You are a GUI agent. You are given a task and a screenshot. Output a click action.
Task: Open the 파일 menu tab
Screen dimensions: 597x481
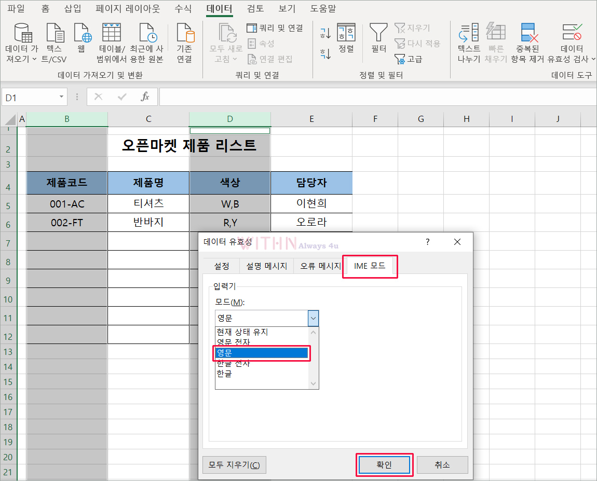[x=16, y=8]
